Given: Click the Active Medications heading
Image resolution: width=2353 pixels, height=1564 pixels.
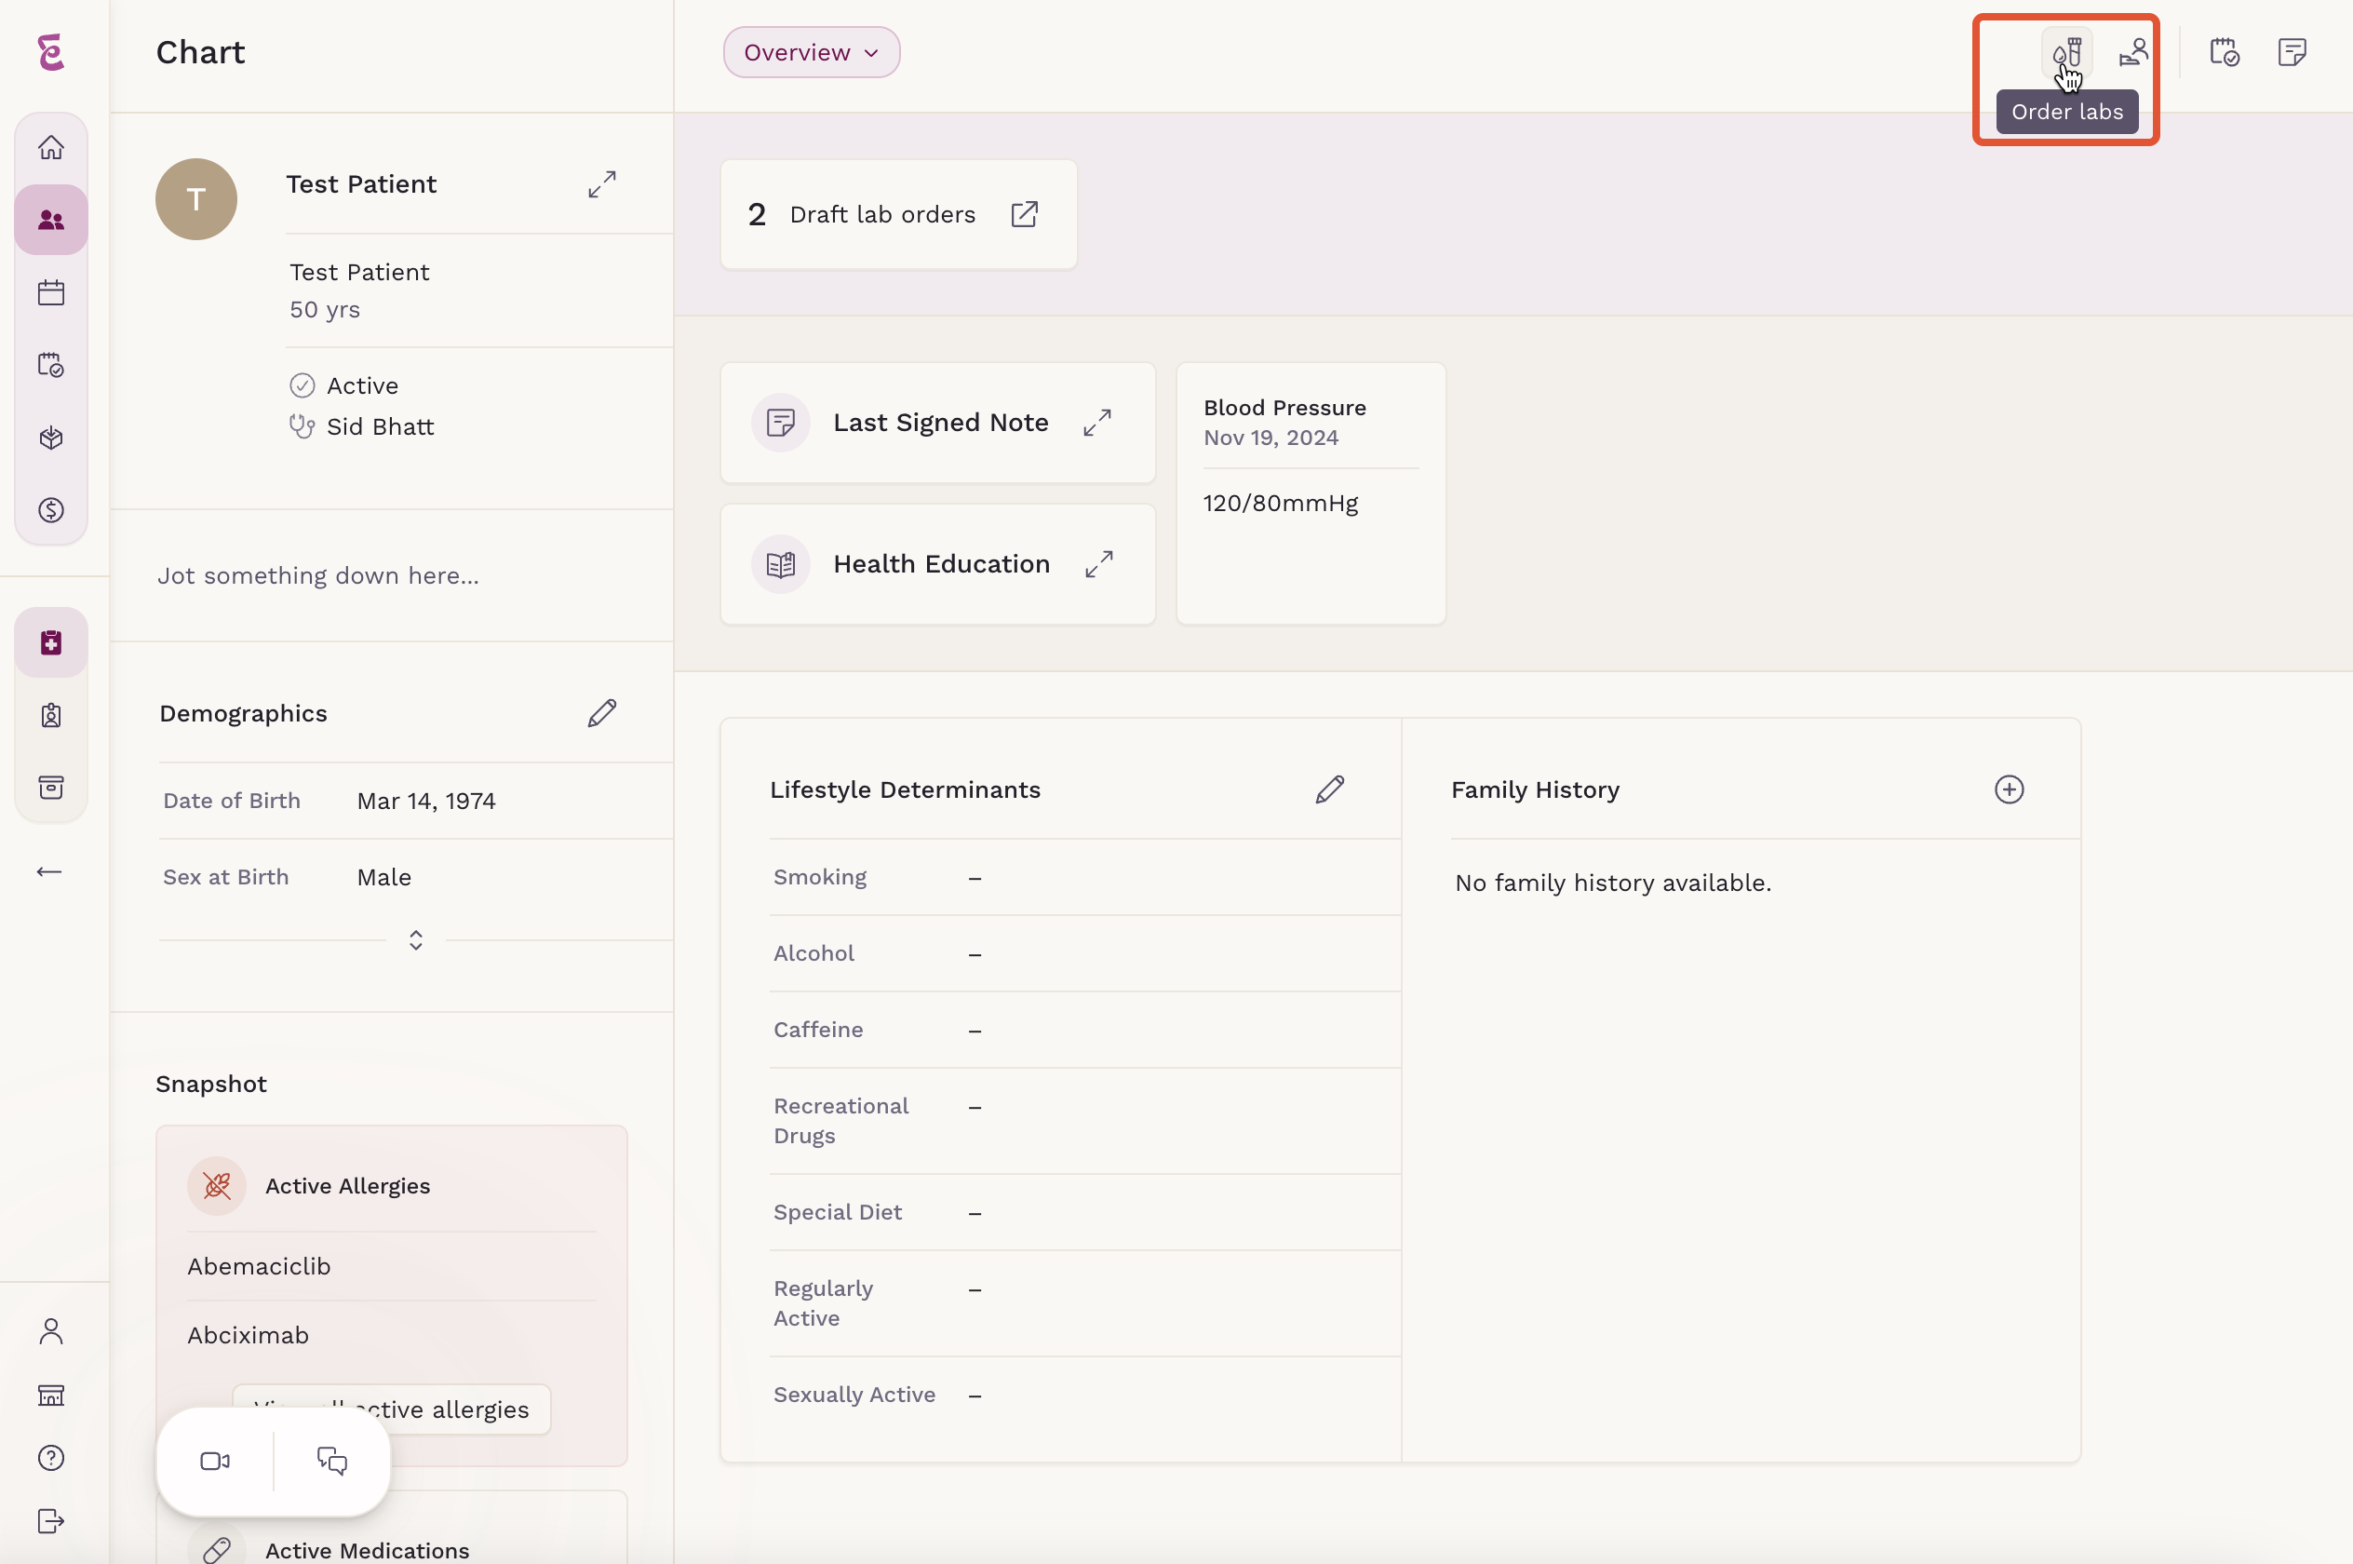Looking at the screenshot, I should pyautogui.click(x=367, y=1550).
